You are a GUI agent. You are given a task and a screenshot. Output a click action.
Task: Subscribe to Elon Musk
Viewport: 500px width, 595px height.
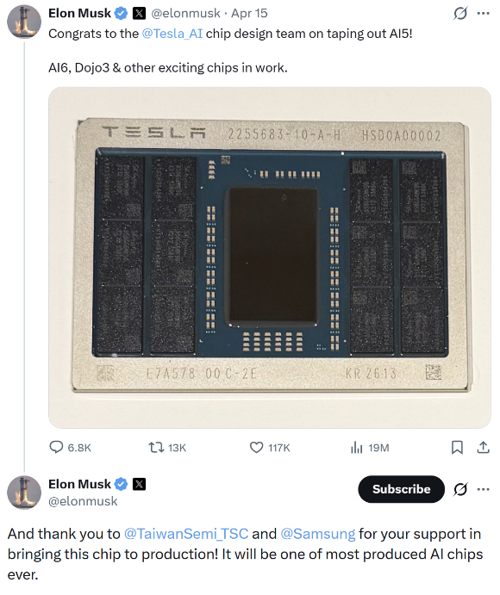point(401,489)
